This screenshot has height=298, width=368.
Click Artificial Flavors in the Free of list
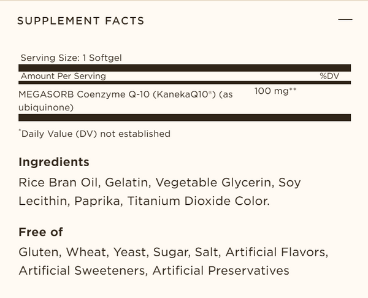277,253
